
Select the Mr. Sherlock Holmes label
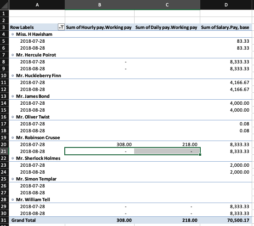(38, 158)
